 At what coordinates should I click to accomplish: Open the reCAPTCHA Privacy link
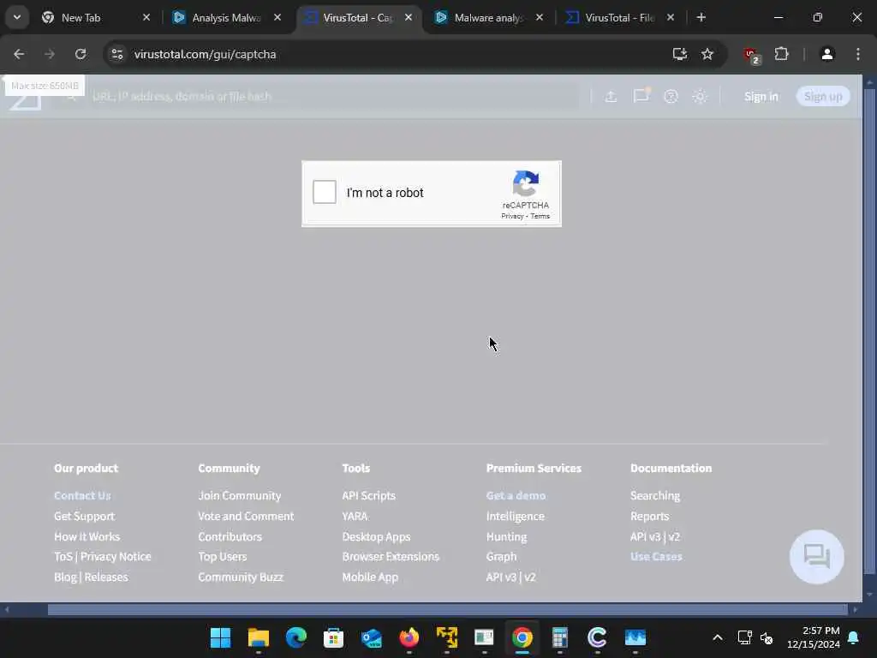[512, 216]
